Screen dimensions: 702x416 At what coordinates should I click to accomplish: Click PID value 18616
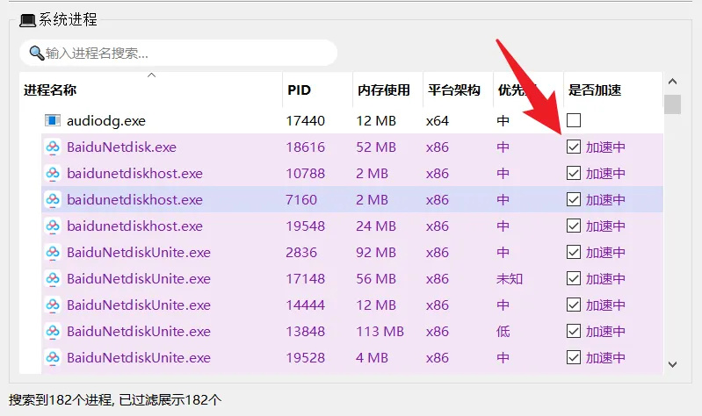pos(306,147)
